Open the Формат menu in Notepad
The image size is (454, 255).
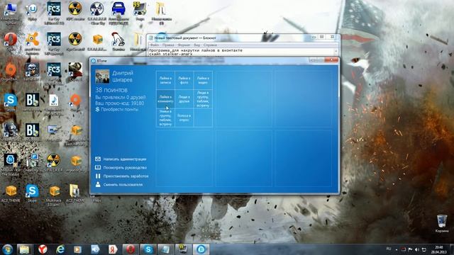click(x=184, y=45)
